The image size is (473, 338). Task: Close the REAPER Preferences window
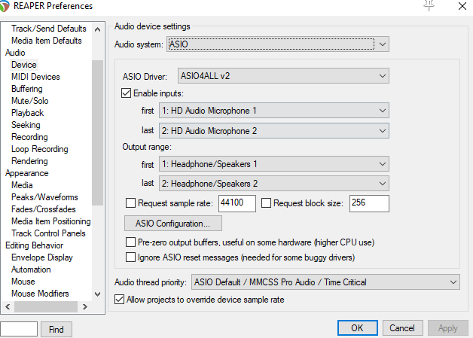coord(462,6)
